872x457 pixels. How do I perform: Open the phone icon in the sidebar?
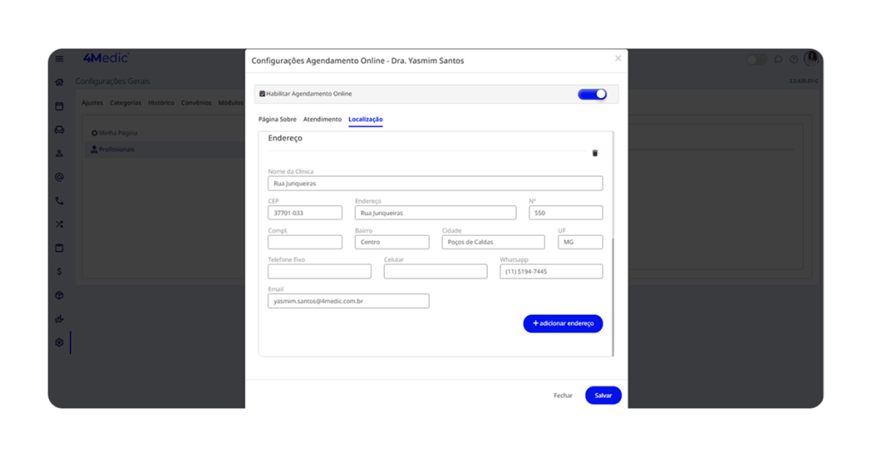60,201
